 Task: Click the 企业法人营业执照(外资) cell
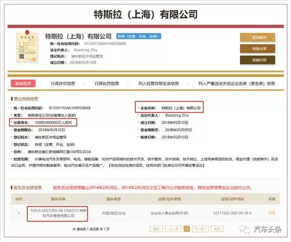(169, 213)
